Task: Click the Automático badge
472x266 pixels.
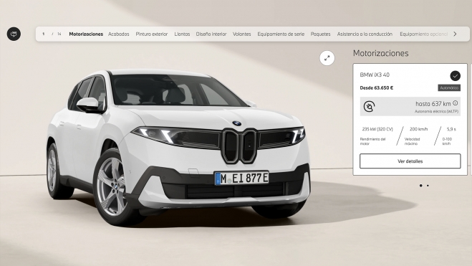Action: click(449, 87)
